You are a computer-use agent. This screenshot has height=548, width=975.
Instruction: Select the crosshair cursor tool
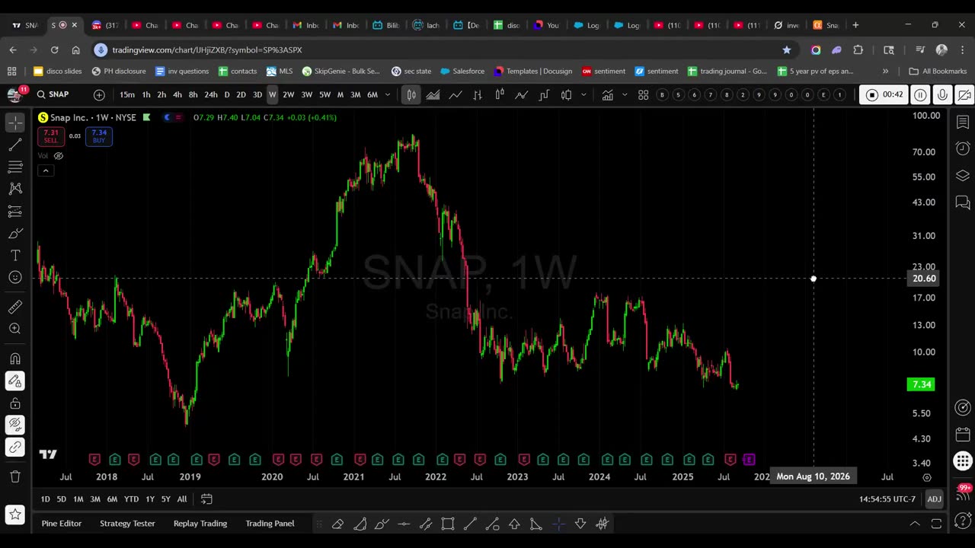click(x=15, y=123)
